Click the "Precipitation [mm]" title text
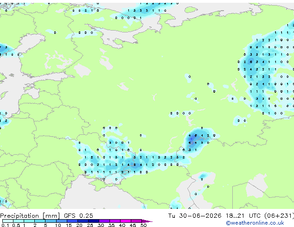Viewport: 294px width, 227px height. 30,216
